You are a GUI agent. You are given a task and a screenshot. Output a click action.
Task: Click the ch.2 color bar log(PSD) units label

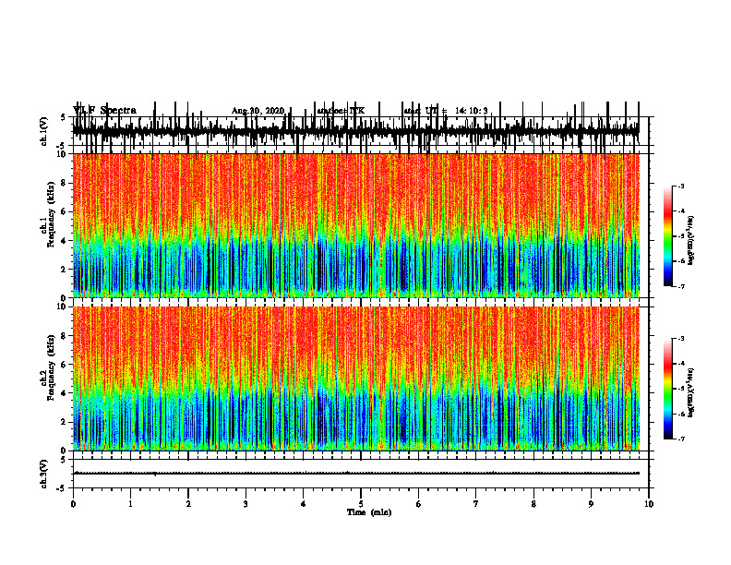pyautogui.click(x=690, y=392)
